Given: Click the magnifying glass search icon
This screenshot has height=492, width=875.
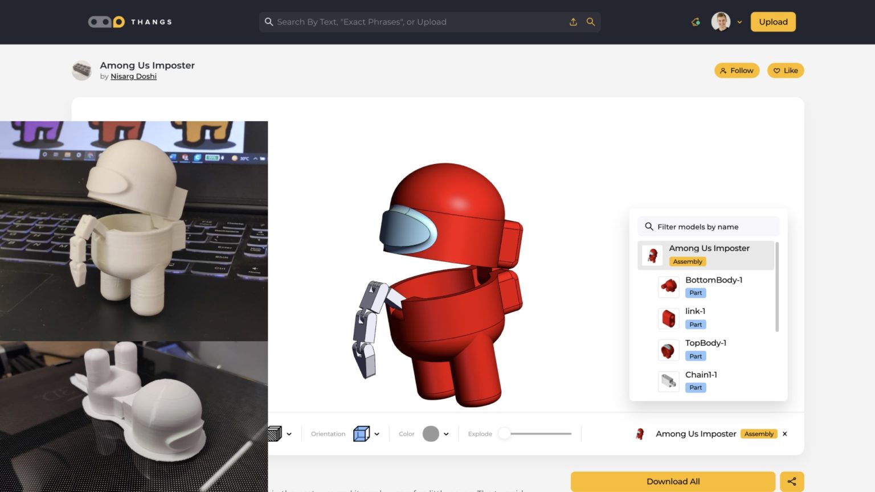Looking at the screenshot, I should [x=591, y=22].
